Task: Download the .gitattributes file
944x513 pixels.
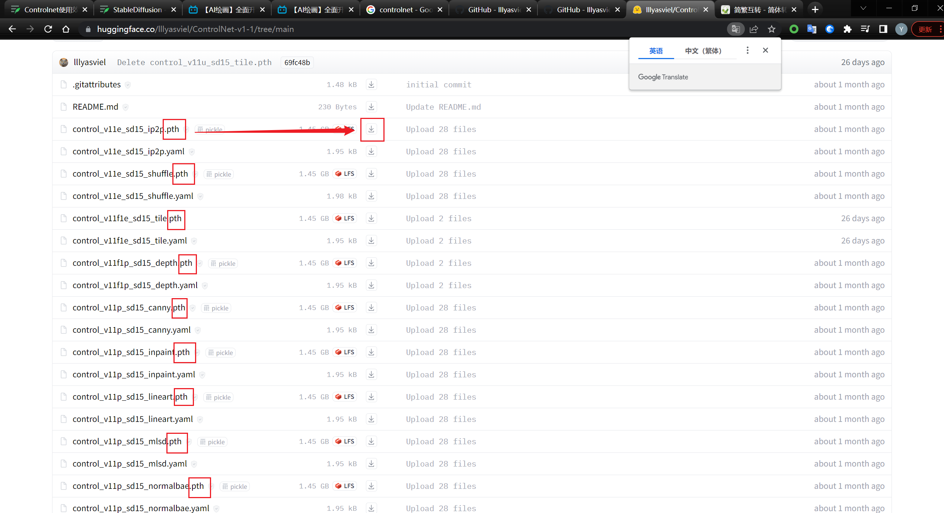Action: point(371,85)
